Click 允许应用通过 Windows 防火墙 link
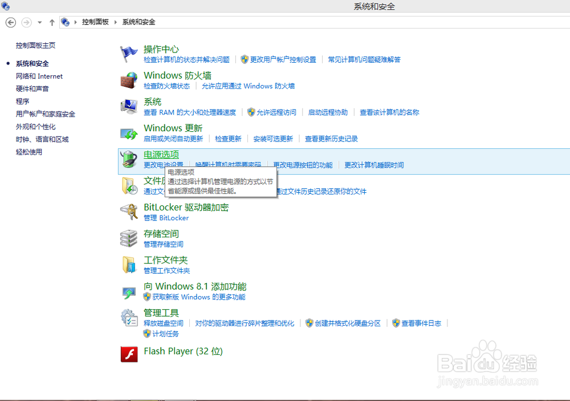 249,86
